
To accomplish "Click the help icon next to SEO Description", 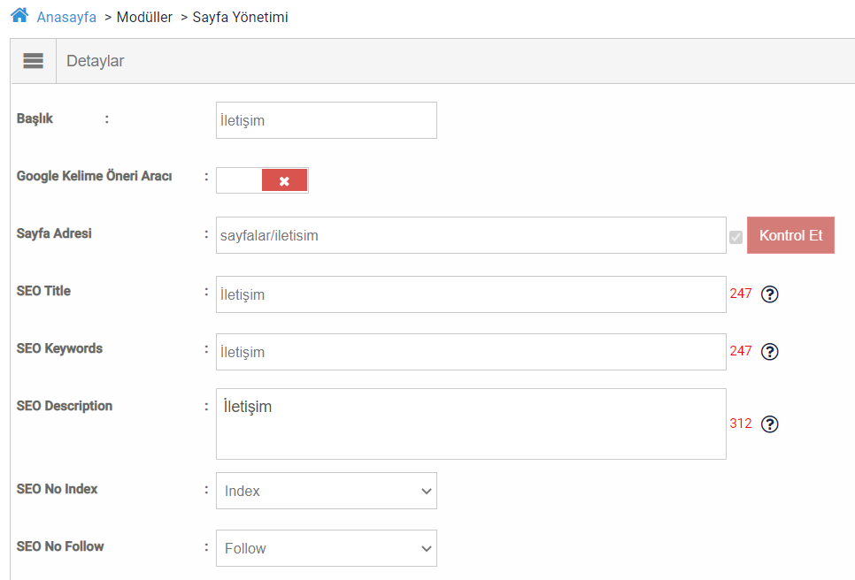I will [x=770, y=424].
